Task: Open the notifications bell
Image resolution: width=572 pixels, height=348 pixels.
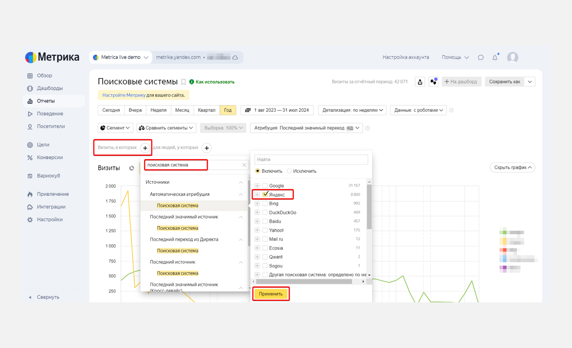Action: [495, 57]
